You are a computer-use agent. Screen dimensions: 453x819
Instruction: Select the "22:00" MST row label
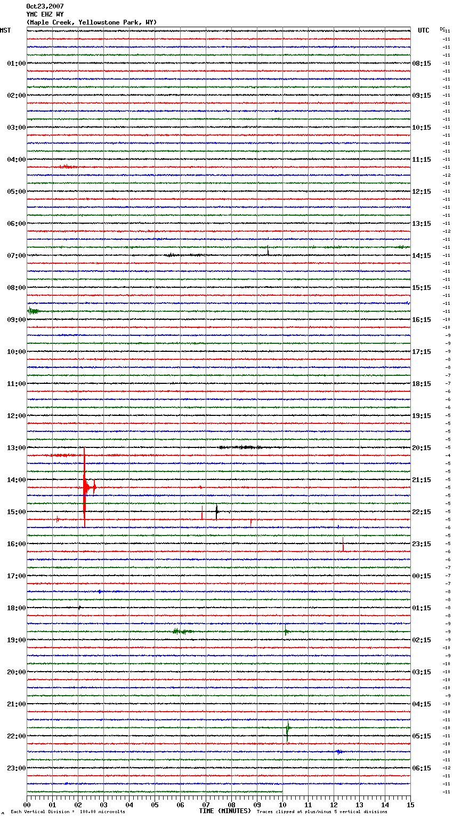(17, 736)
